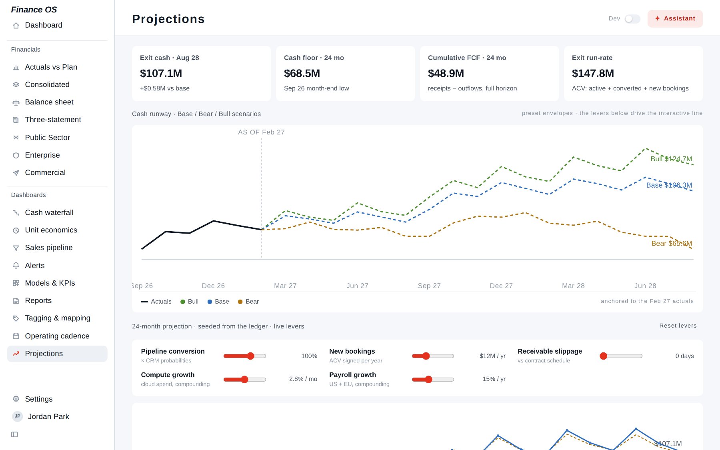720x450 pixels.
Task: Toggle Actuals series in chart legend
Action: [x=156, y=302]
